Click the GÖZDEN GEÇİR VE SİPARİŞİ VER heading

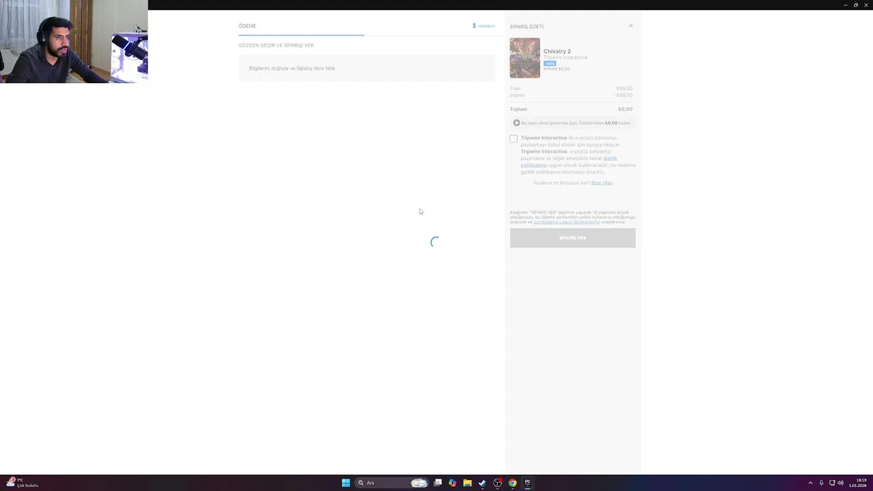click(x=276, y=46)
